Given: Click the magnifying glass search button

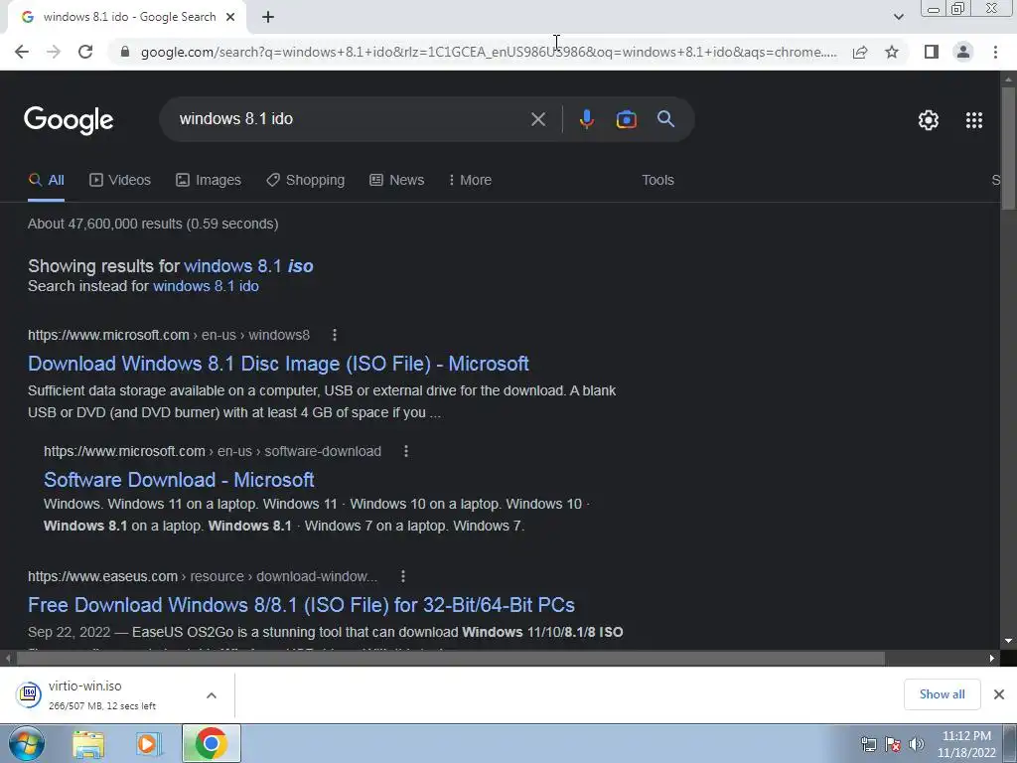Looking at the screenshot, I should click(666, 119).
